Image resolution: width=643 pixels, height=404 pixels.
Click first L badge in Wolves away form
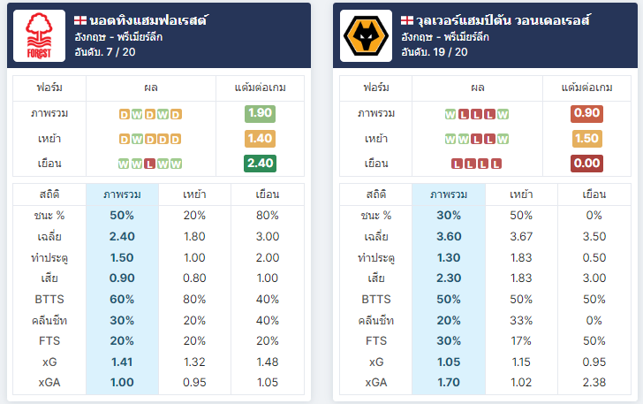(457, 164)
